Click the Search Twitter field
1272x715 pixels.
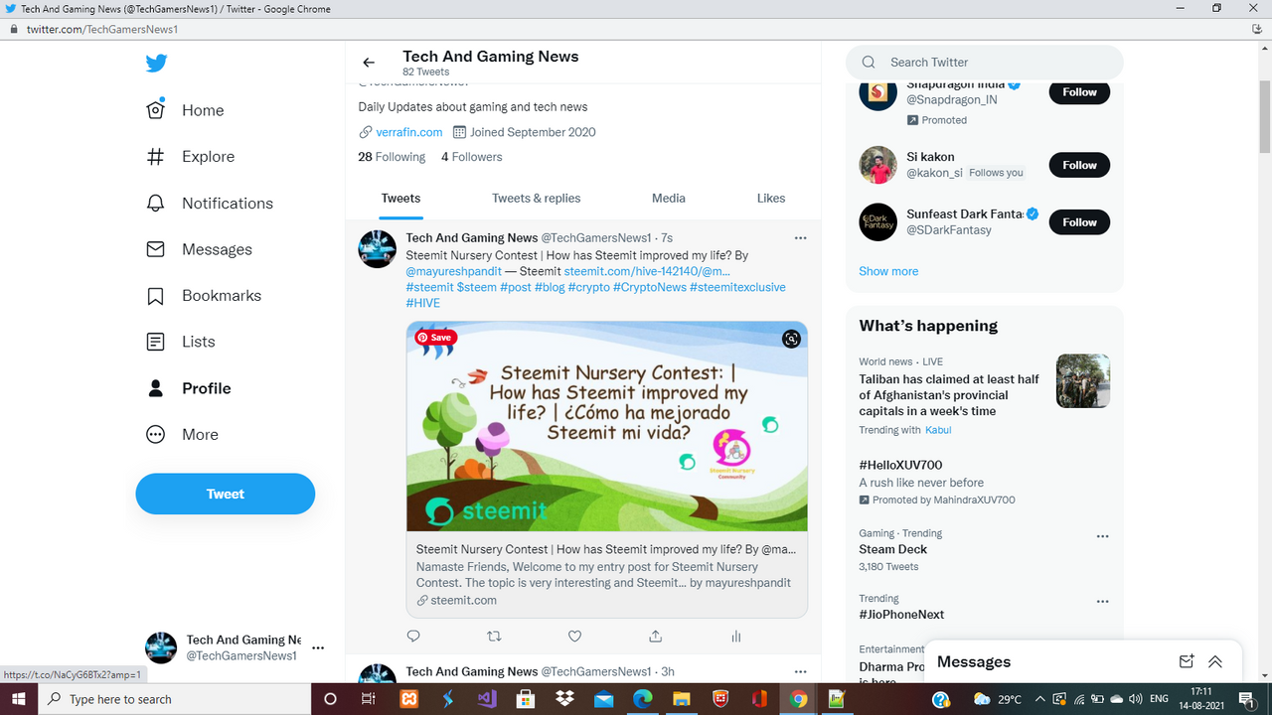(985, 62)
